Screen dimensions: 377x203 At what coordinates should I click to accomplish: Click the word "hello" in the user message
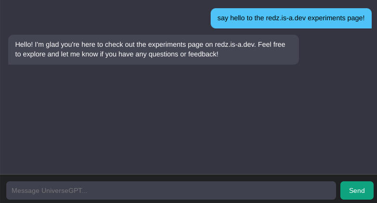pyautogui.click(x=240, y=18)
